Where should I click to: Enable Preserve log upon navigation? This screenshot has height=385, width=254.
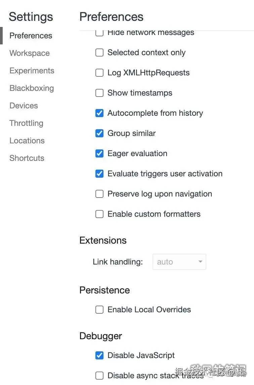(x=99, y=194)
